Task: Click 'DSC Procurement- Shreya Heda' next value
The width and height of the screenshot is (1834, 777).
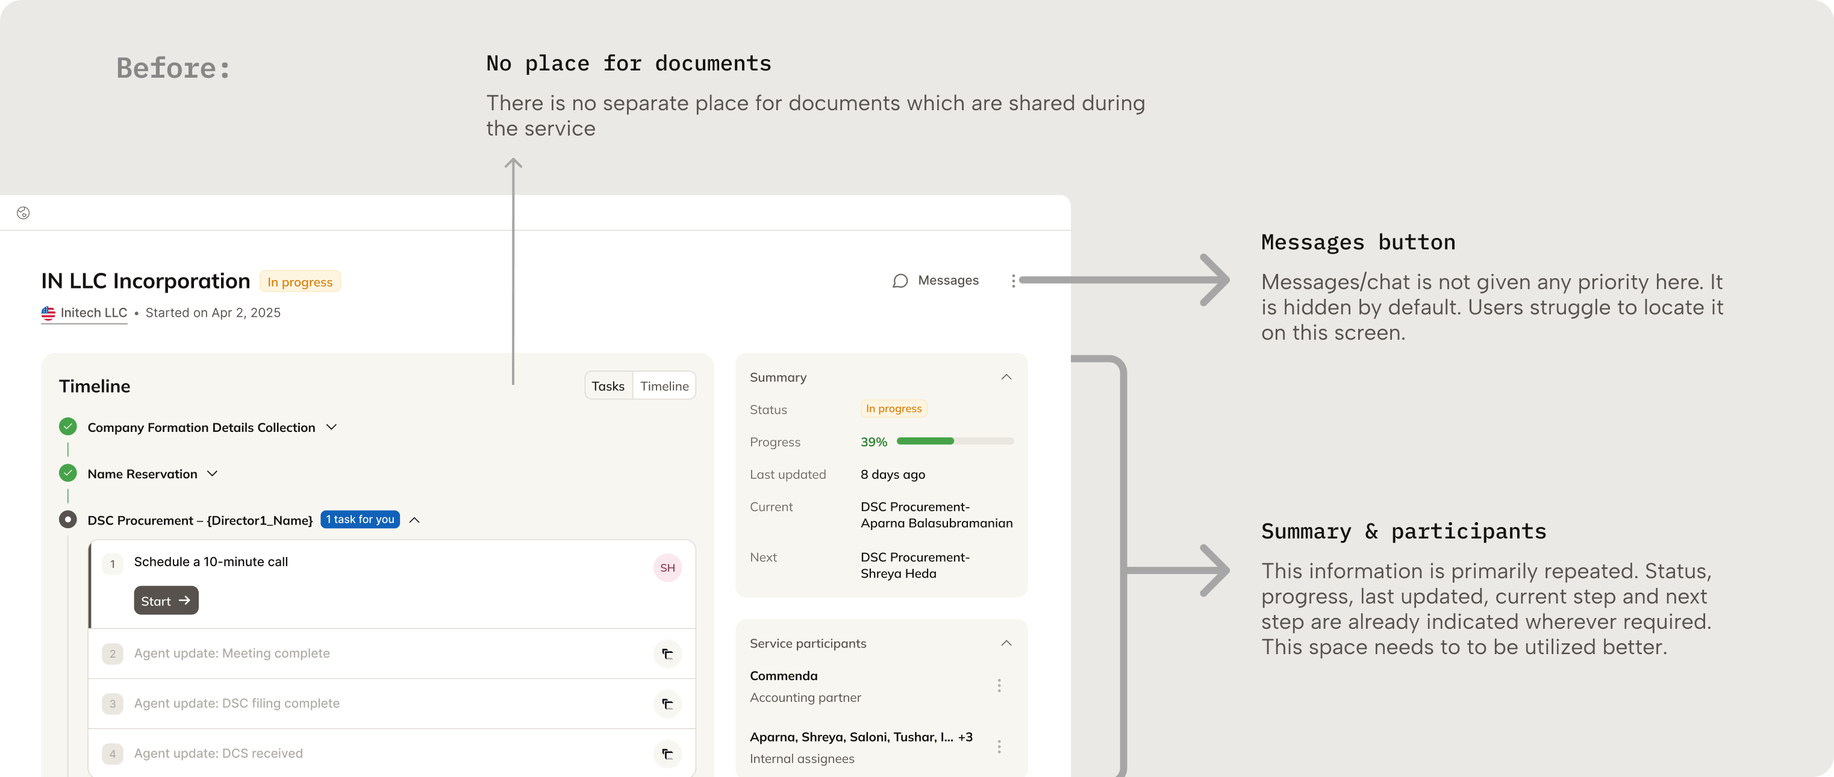Action: click(915, 565)
